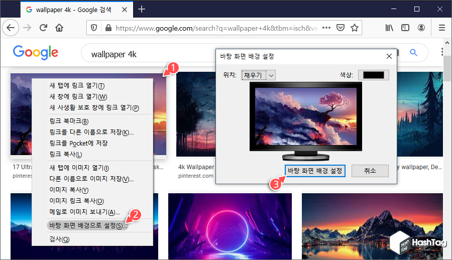
Task: Open the Firefox account icon
Action: point(421,28)
